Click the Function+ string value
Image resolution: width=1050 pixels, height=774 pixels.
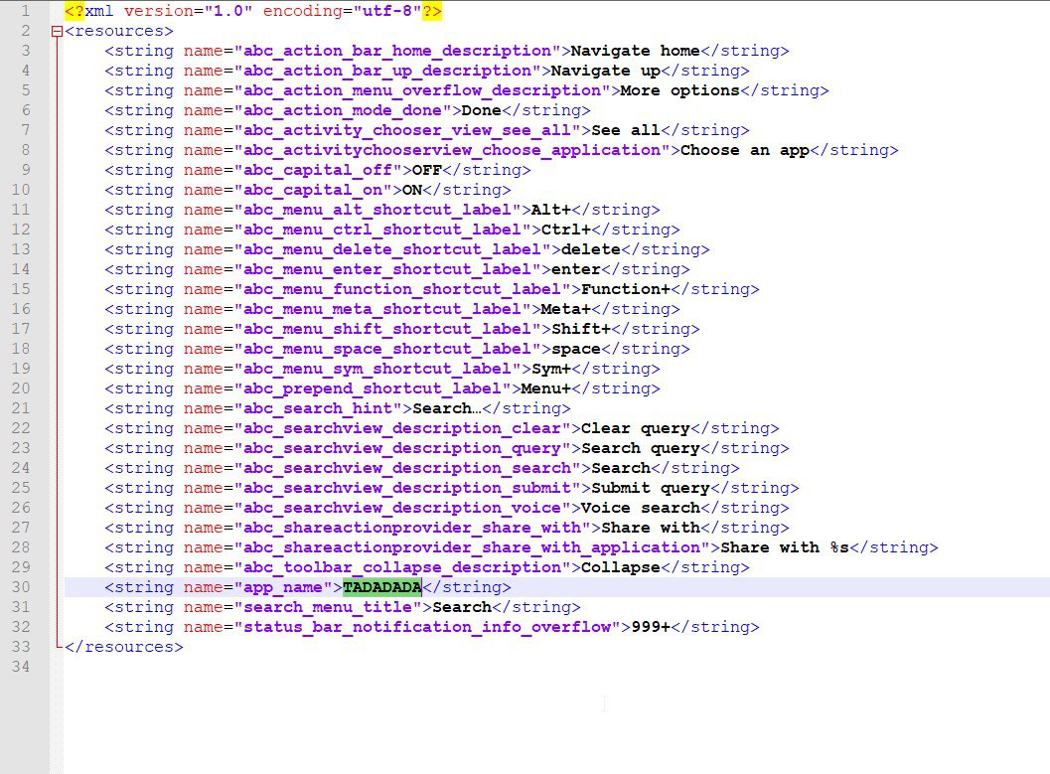click(626, 289)
